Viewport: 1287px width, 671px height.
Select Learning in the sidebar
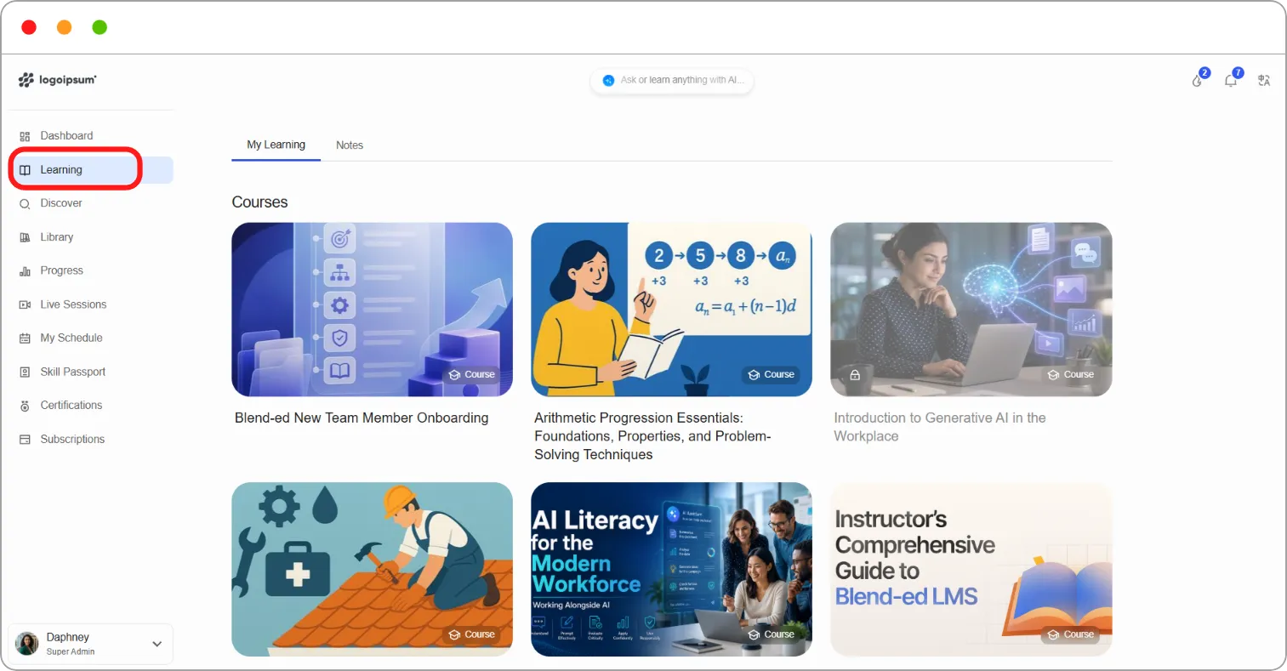[91, 170]
